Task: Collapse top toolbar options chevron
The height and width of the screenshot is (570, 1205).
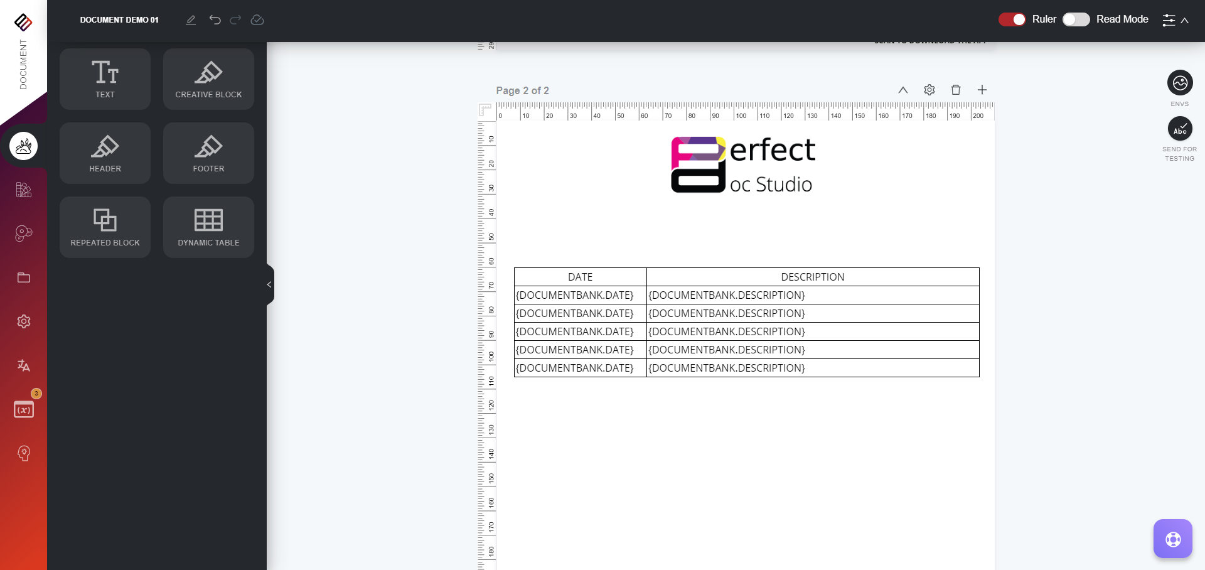Action: click(x=1185, y=20)
